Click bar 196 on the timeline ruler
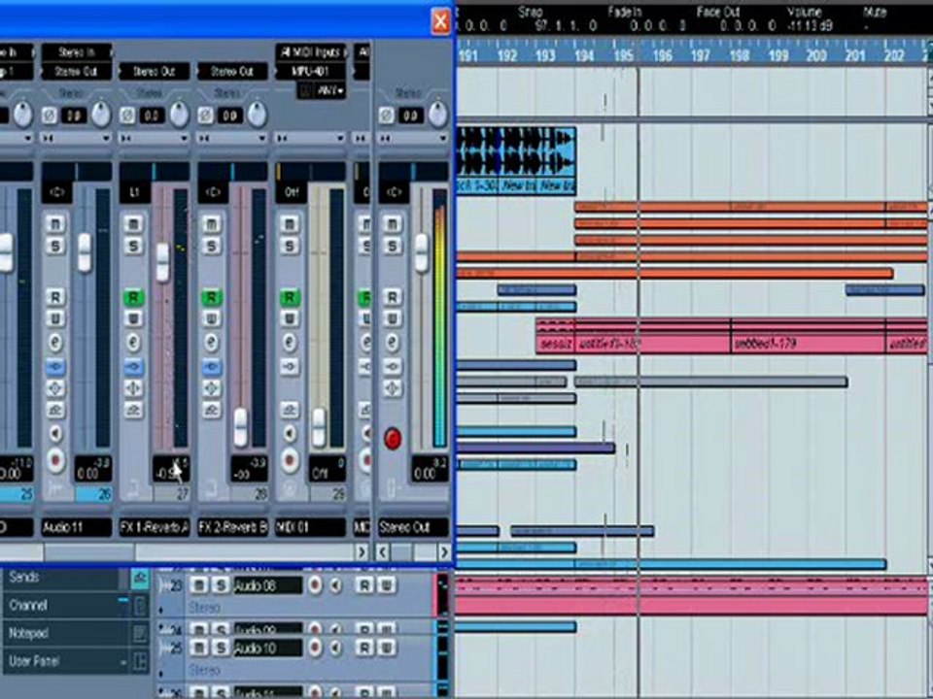The width and height of the screenshot is (933, 699). point(662,55)
